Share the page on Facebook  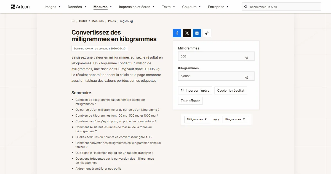point(177,33)
